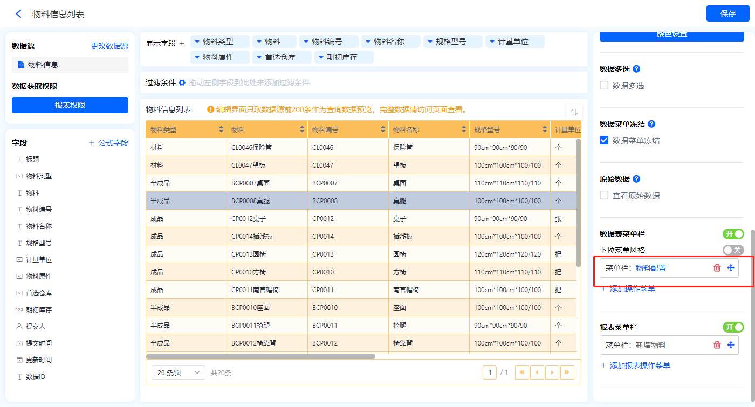Click the back arrow beside 物料信息列表

pyautogui.click(x=18, y=14)
